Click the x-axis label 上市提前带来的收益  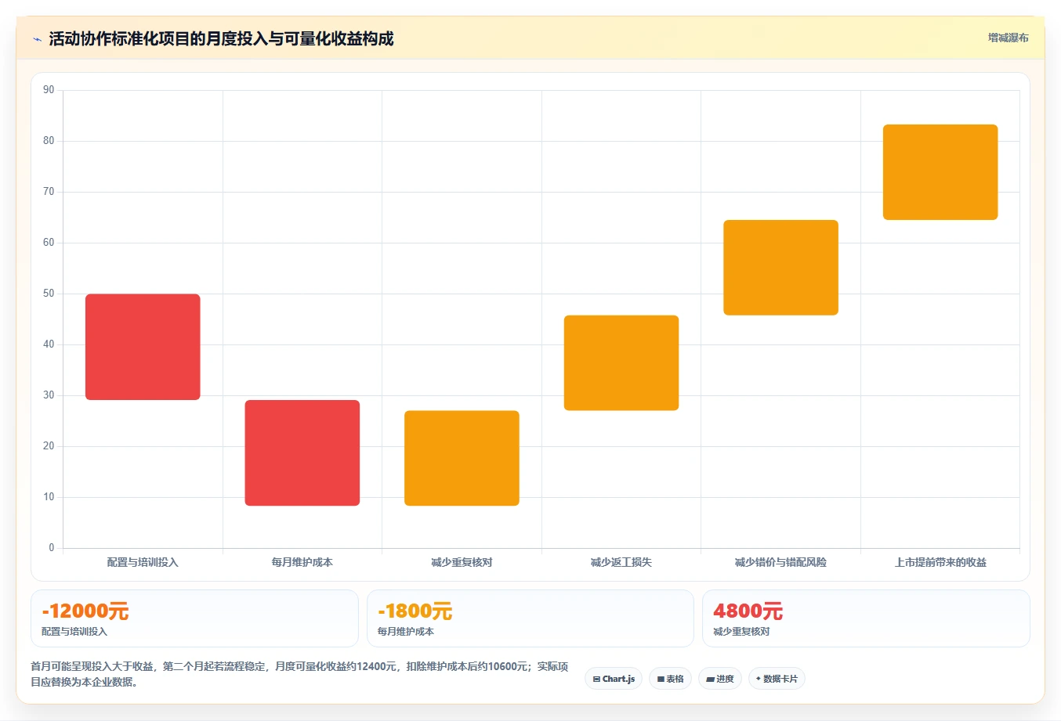pyautogui.click(x=940, y=562)
